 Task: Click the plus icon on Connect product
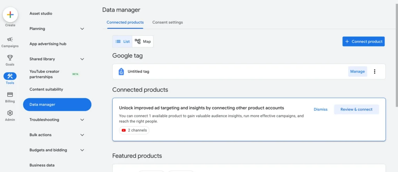[x=347, y=42]
